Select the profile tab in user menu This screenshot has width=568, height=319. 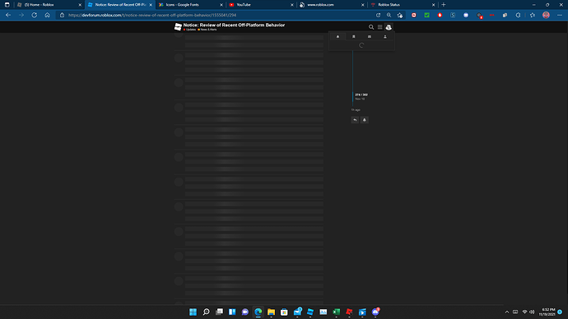click(385, 36)
